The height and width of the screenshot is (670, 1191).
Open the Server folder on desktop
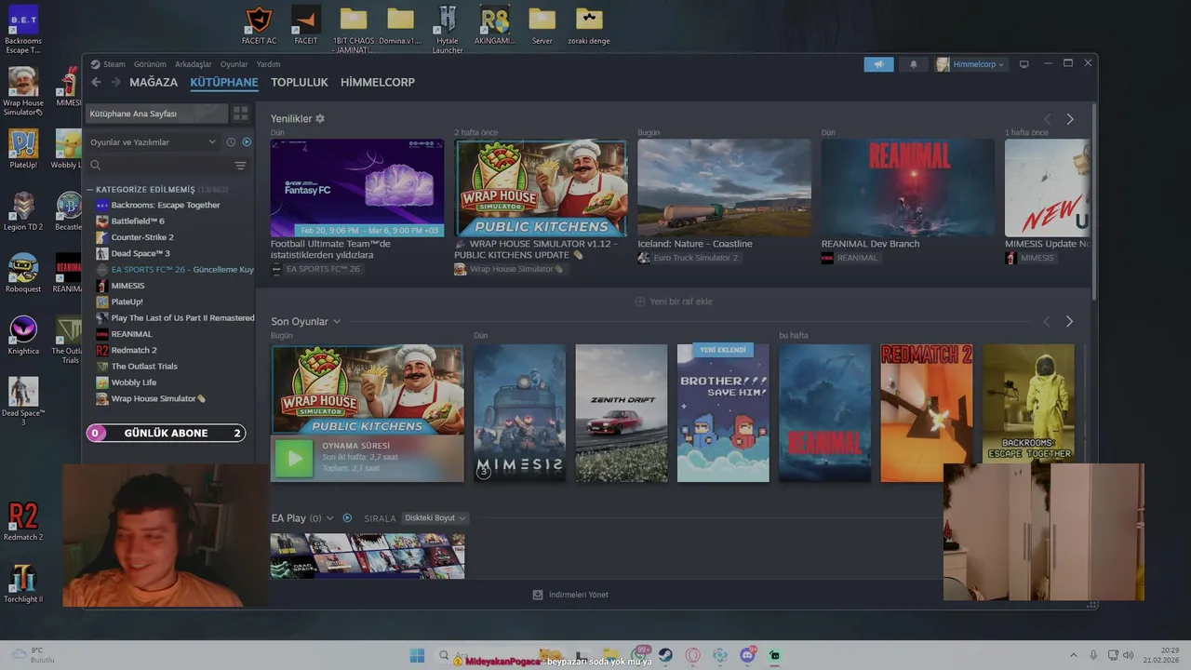point(542,26)
